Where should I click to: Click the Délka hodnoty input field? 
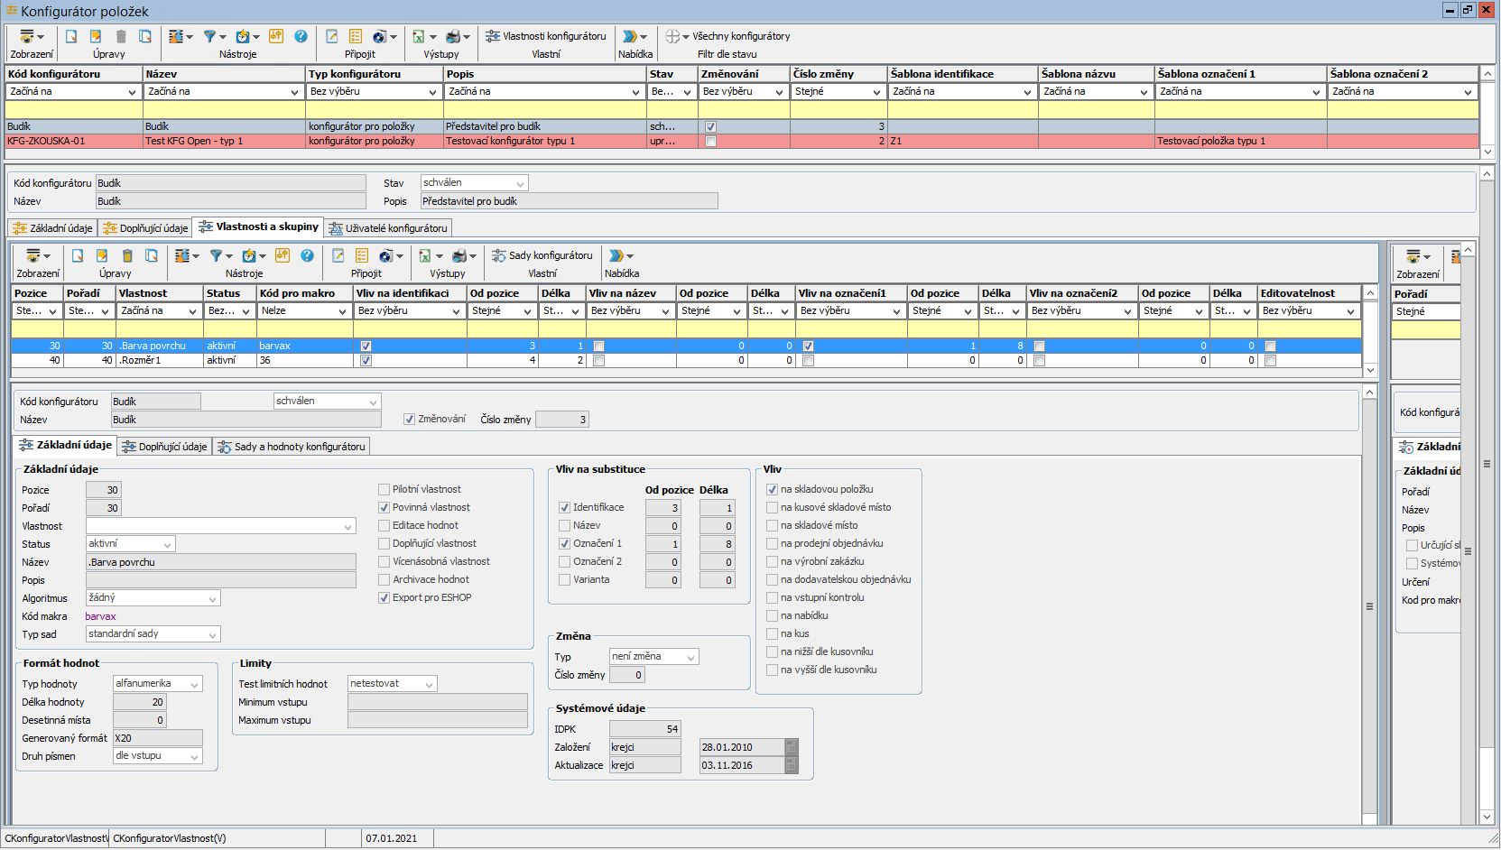coord(139,702)
